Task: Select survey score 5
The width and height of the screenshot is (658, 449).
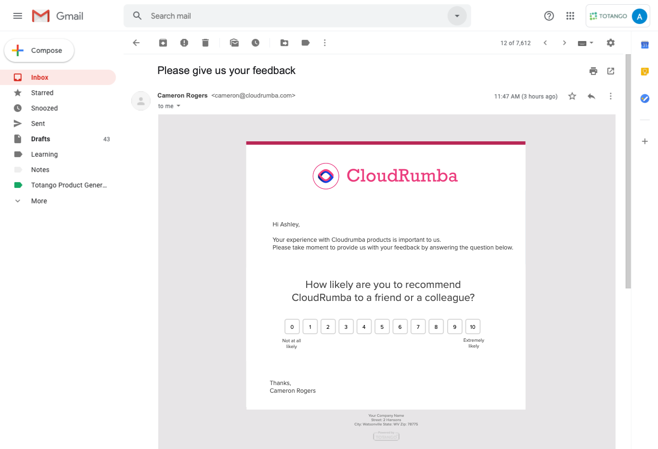Action: point(382,327)
